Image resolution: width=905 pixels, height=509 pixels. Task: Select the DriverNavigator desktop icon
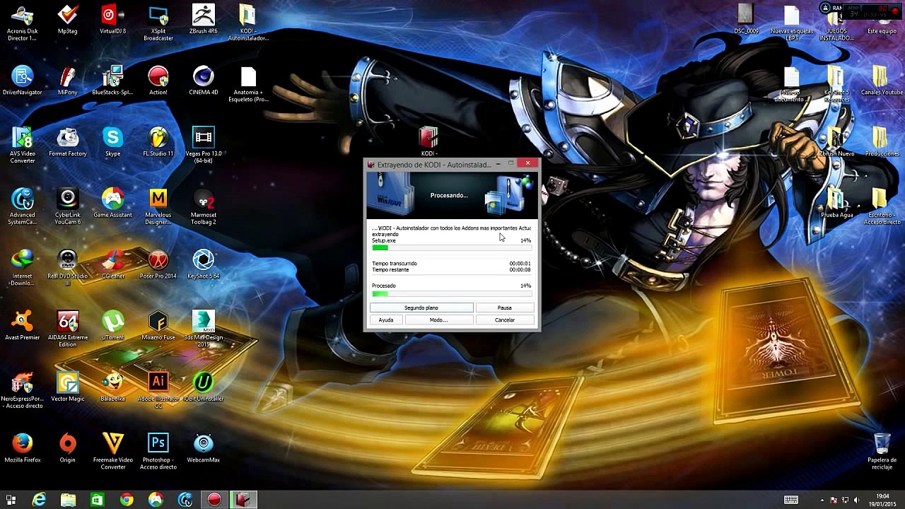(23, 81)
